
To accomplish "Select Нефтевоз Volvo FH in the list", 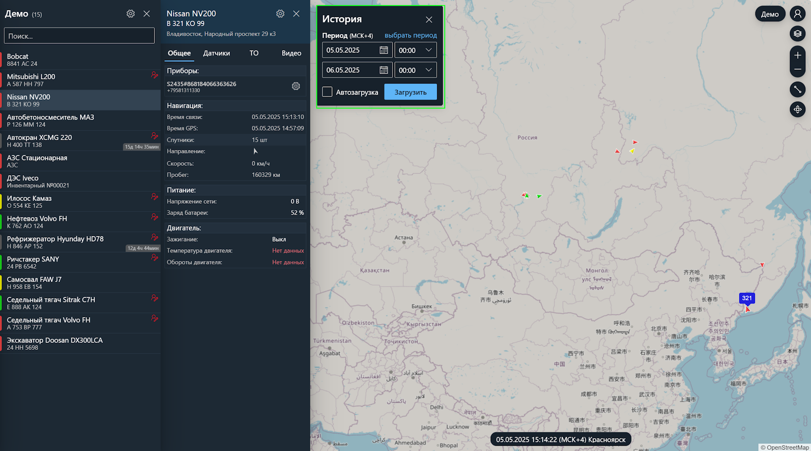I will click(x=80, y=222).
